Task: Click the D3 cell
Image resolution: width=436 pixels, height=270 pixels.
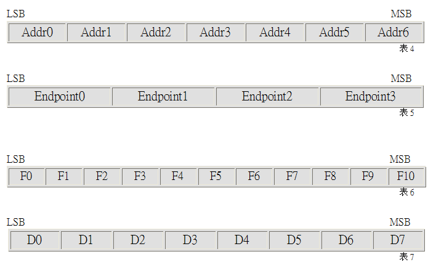Action: point(190,240)
